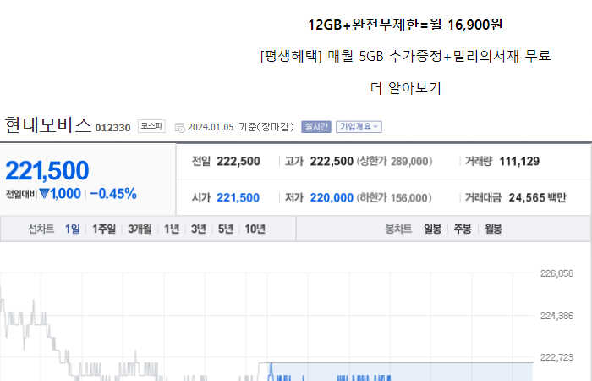Click the down arrow change 1,000
The height and width of the screenshot is (381, 592).
[x=60, y=194]
